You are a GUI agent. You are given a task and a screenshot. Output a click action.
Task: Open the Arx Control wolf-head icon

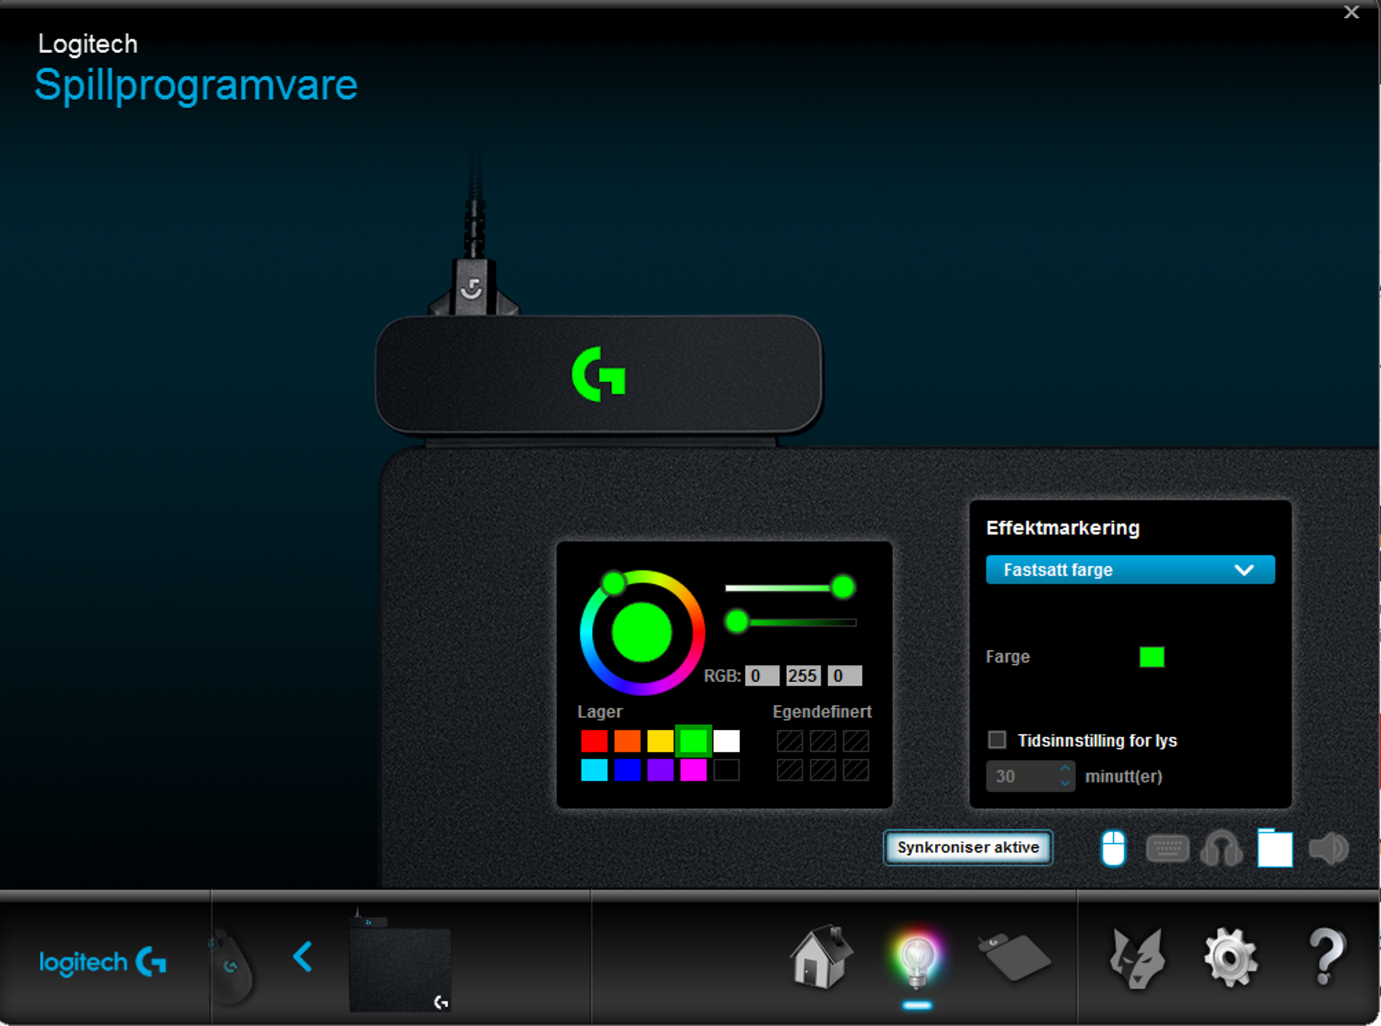coord(1137,958)
